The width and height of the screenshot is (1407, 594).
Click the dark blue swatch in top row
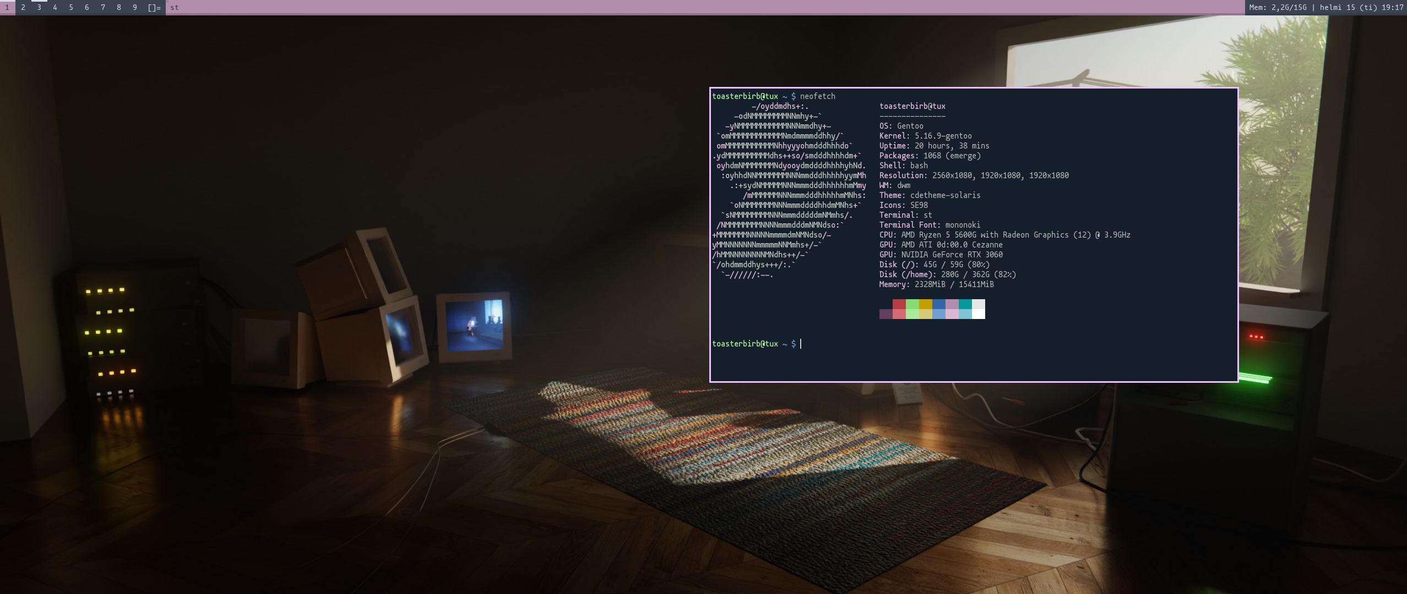(x=939, y=304)
